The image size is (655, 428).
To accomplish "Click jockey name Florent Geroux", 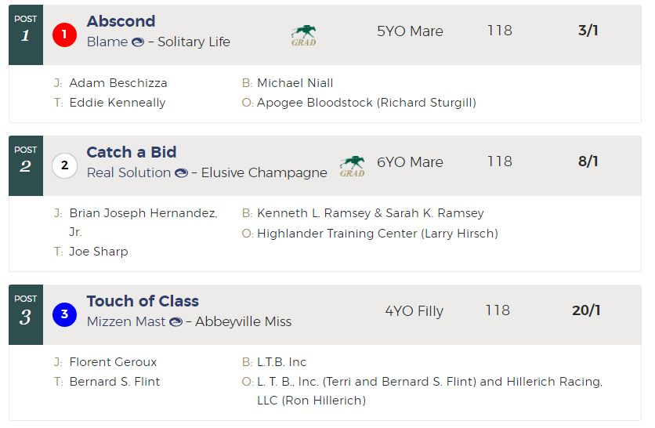I will 113,362.
